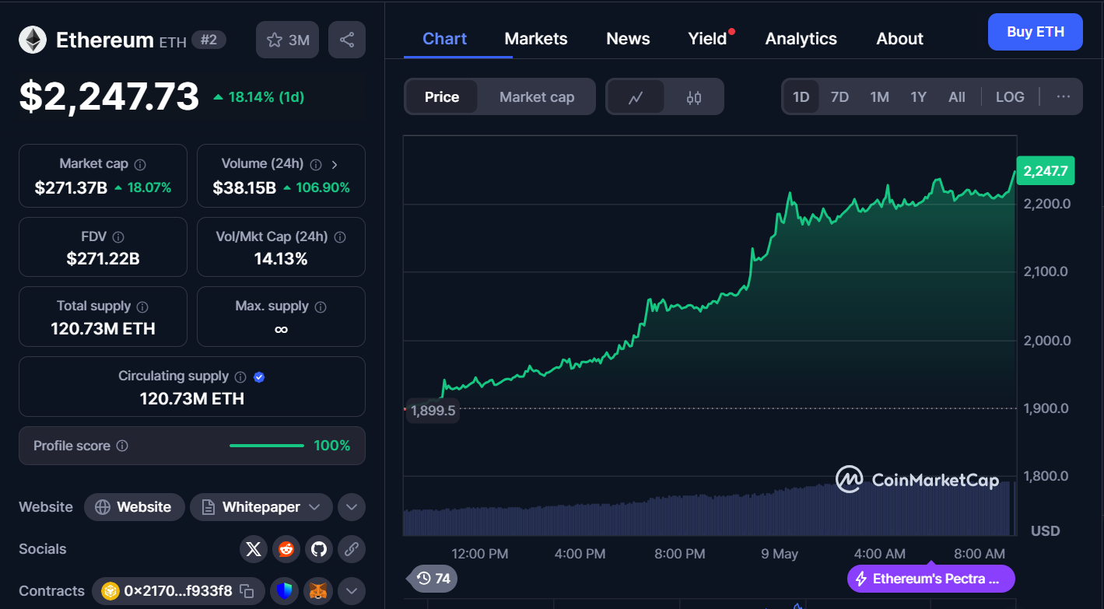Open the share icon next to watchlist

pos(347,40)
